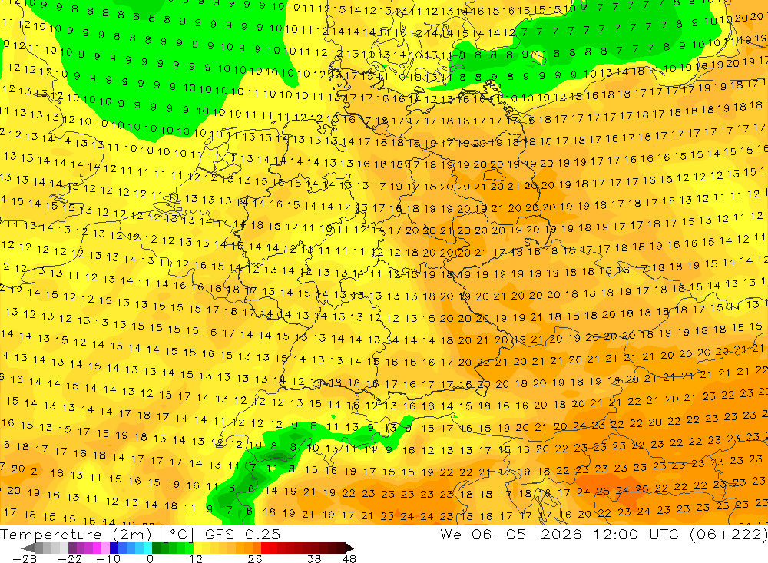Click the dark blue swatch in the legend
Viewport: 768px width, 563px height.
point(114,548)
